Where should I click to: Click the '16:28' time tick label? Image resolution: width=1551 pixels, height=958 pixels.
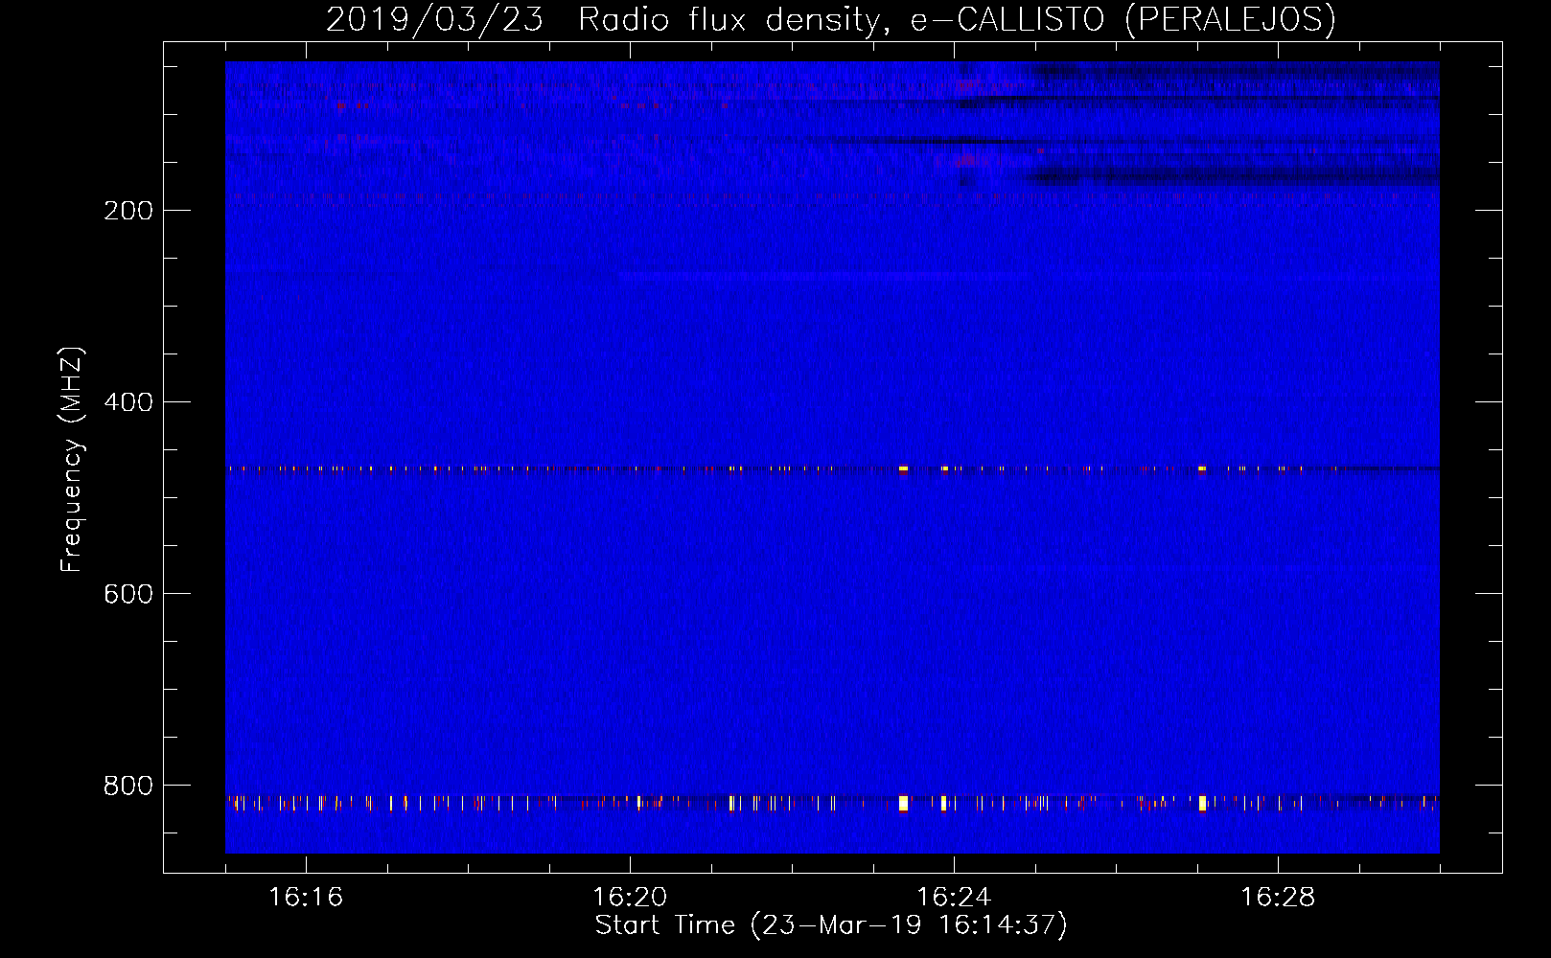1278,898
